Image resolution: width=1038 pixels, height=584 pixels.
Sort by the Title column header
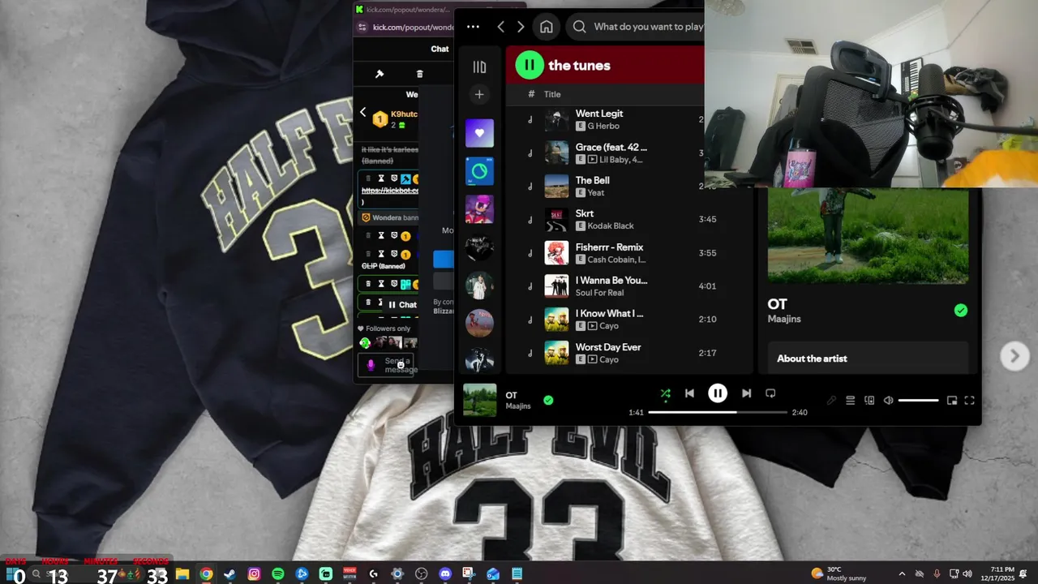coord(552,94)
